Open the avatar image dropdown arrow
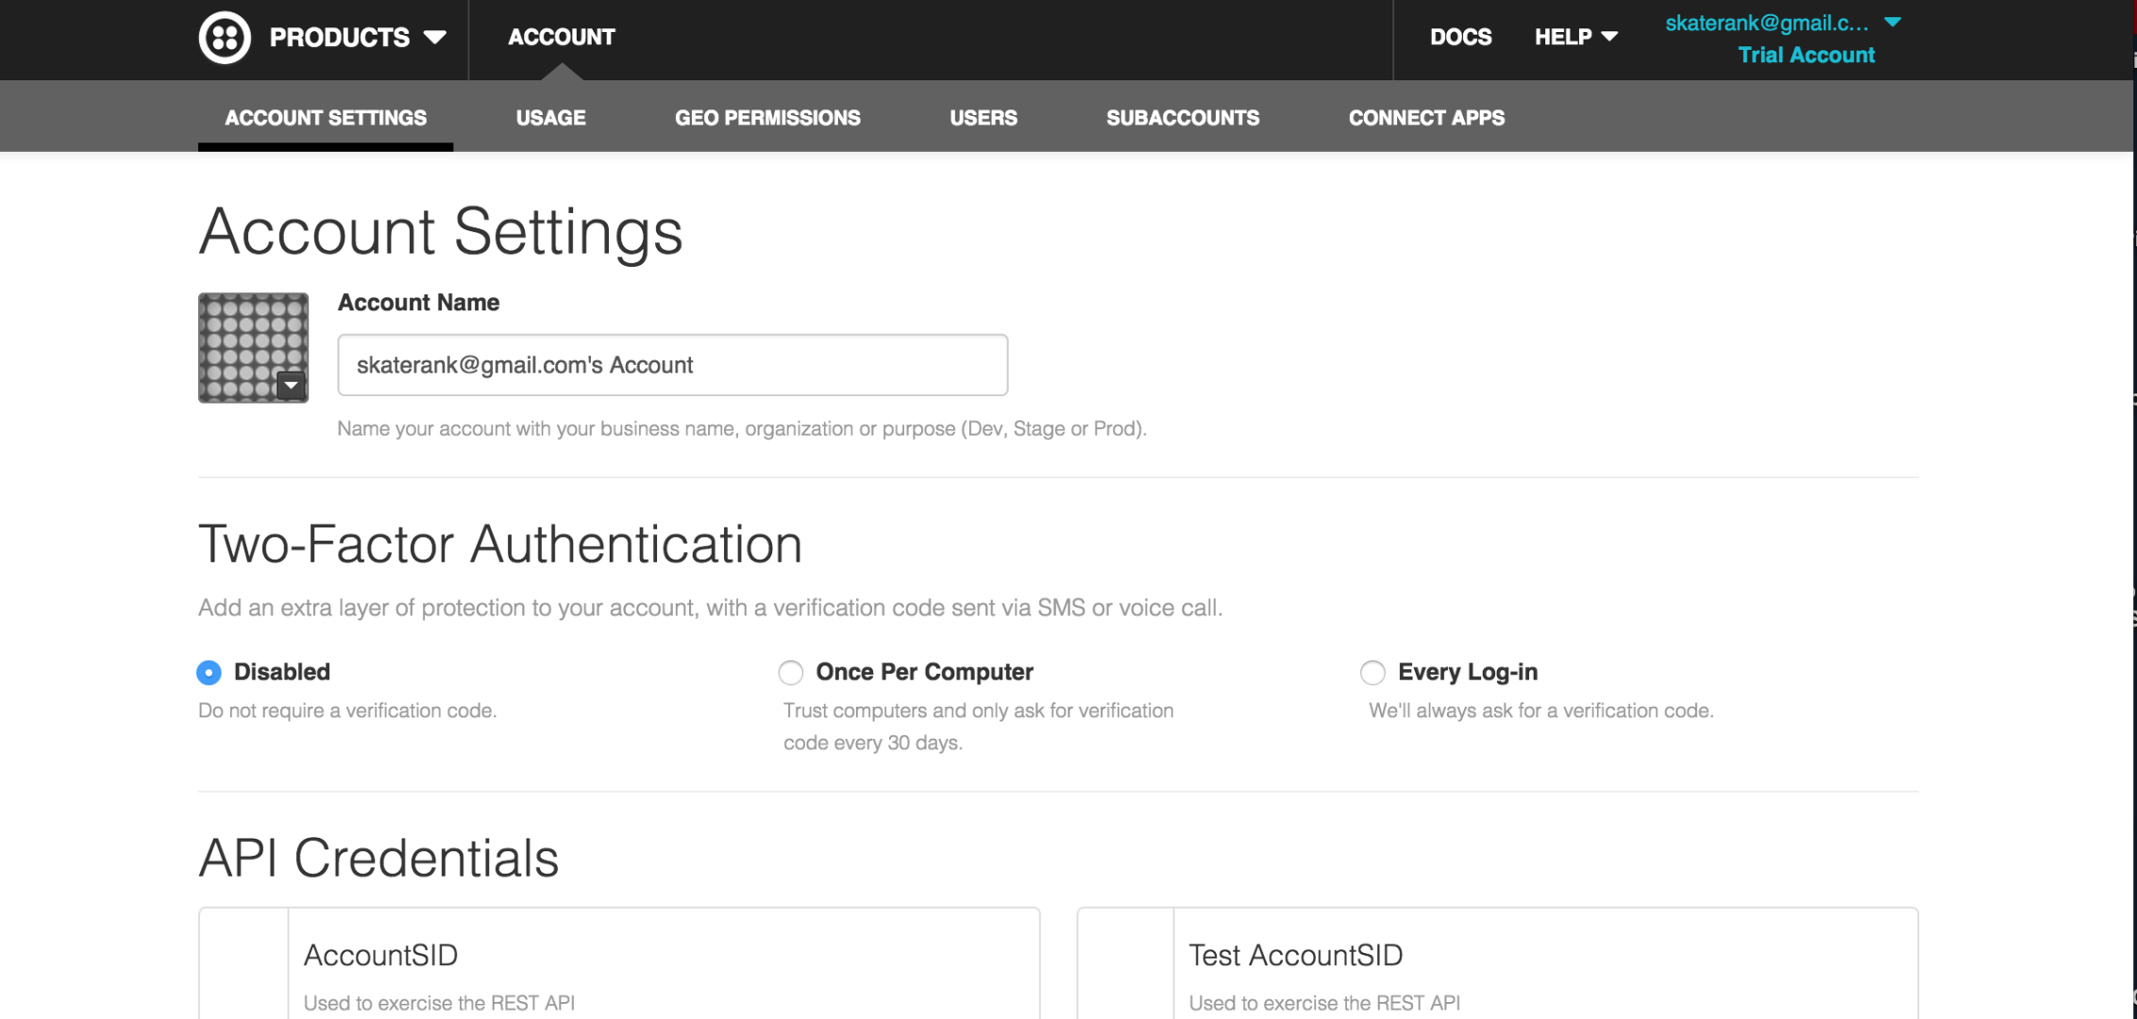The height and width of the screenshot is (1019, 2137). (291, 385)
